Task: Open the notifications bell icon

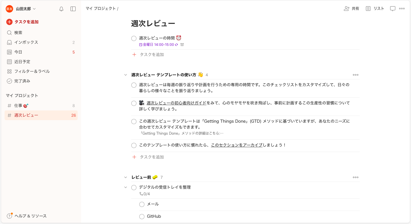Action: coord(61,9)
